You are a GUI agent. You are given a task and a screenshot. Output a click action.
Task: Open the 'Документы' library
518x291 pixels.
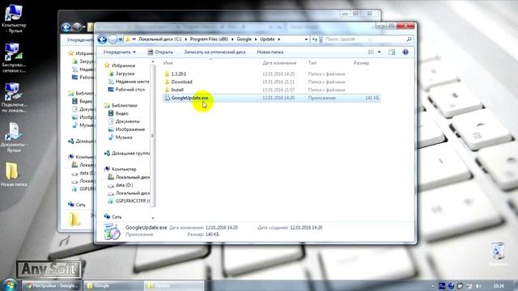tap(128, 121)
